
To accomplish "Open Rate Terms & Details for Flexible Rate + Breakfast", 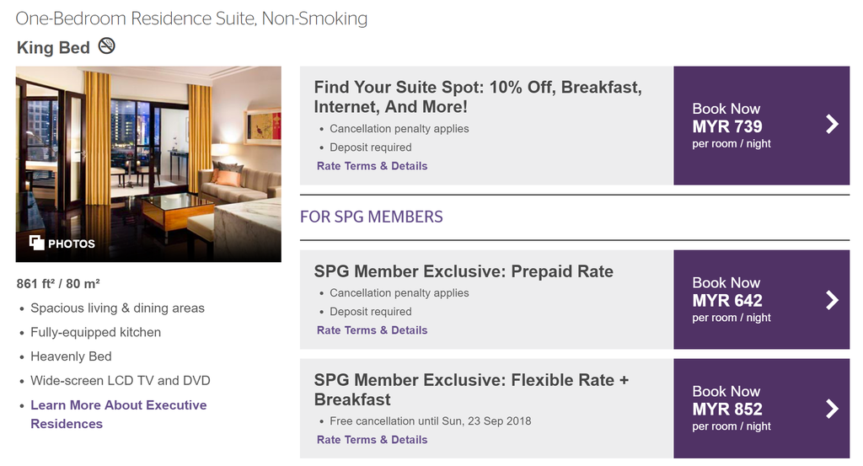I will [x=372, y=440].
